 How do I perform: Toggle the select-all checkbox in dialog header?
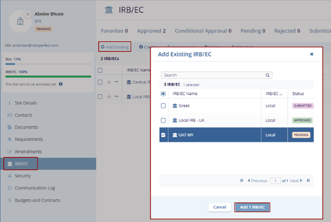[x=163, y=94]
